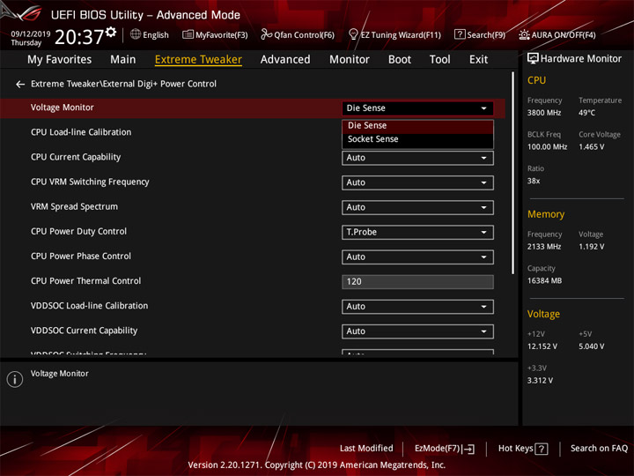Viewport: 634px width, 476px height.
Task: Open CPU Power Phase Control dropdown
Action: point(417,257)
